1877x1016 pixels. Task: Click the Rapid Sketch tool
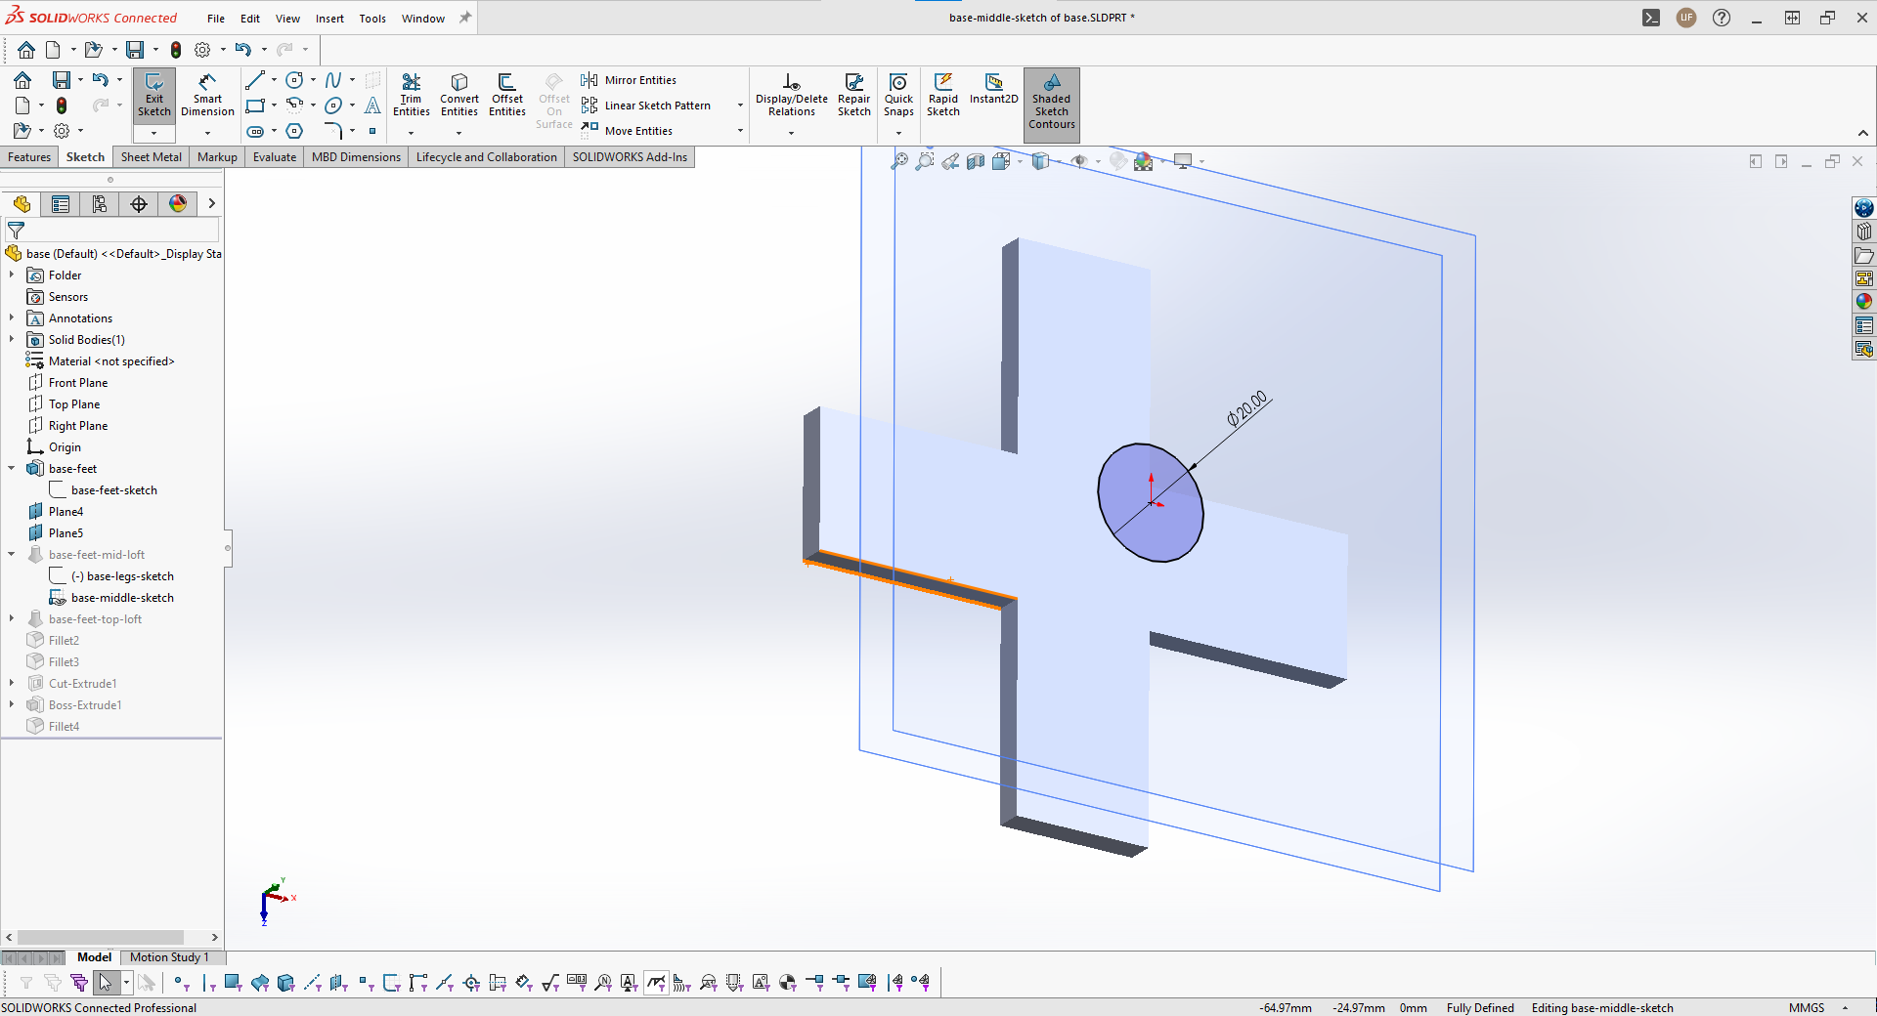coord(943,96)
